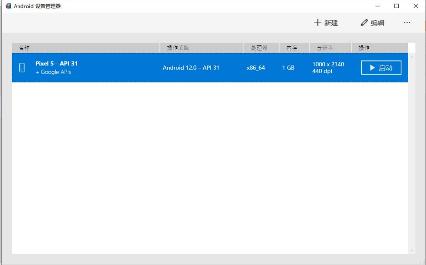Click the 1080 x 2340 resolution value

pyautogui.click(x=328, y=64)
